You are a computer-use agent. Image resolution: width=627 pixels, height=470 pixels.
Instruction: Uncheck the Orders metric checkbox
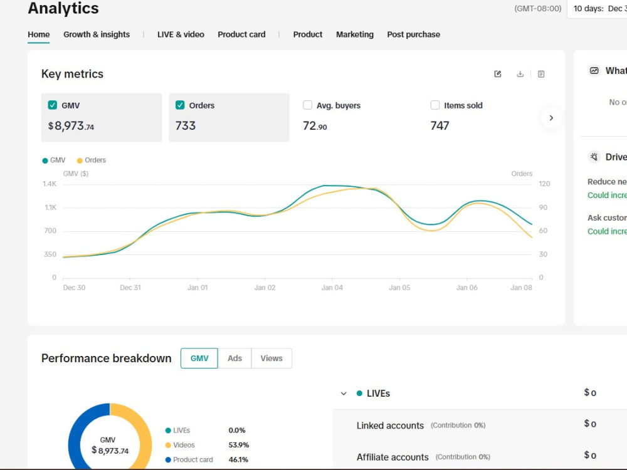pyautogui.click(x=180, y=105)
